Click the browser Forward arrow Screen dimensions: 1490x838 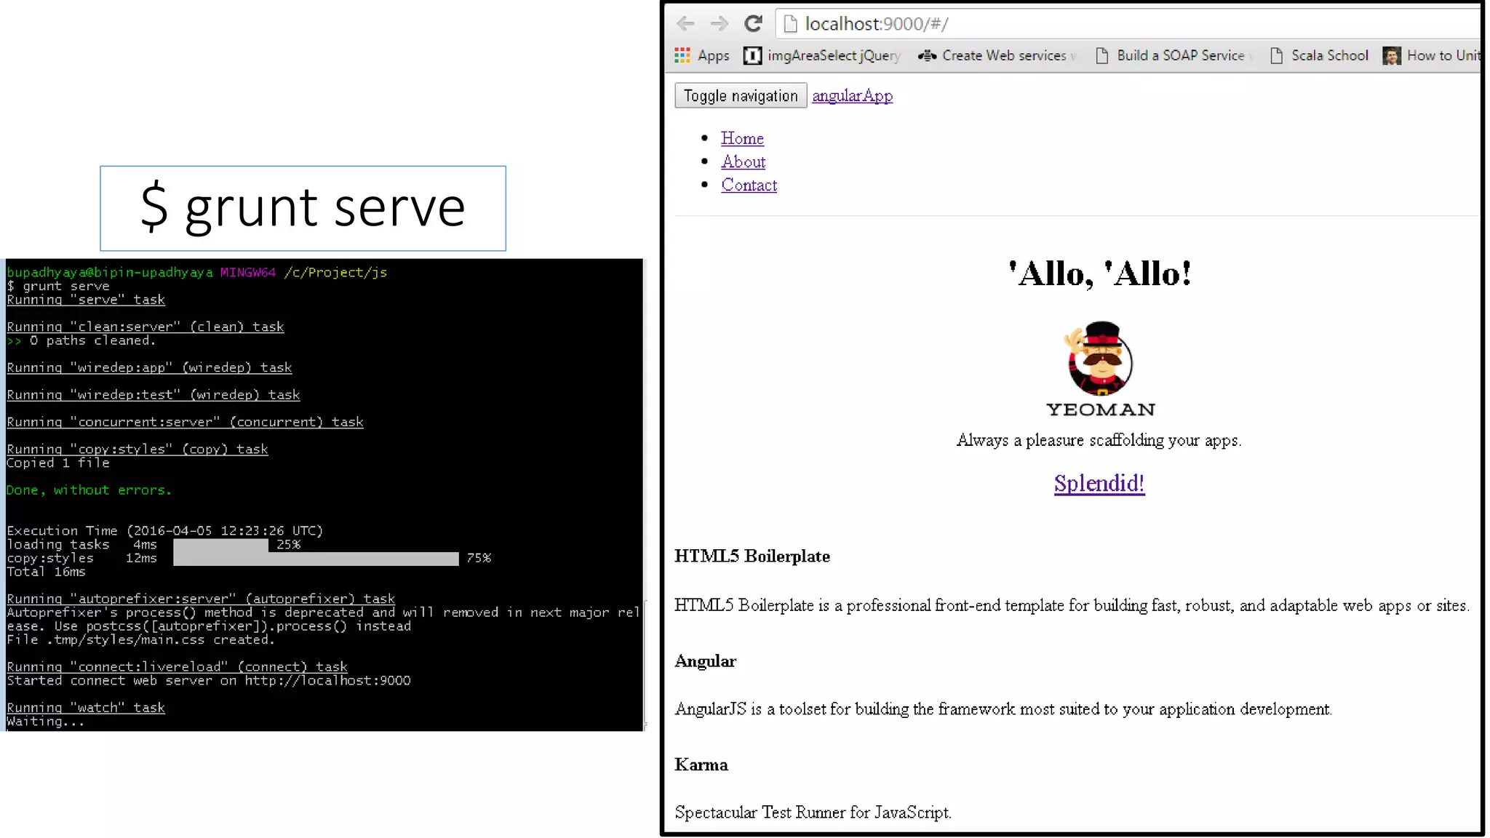pos(720,24)
